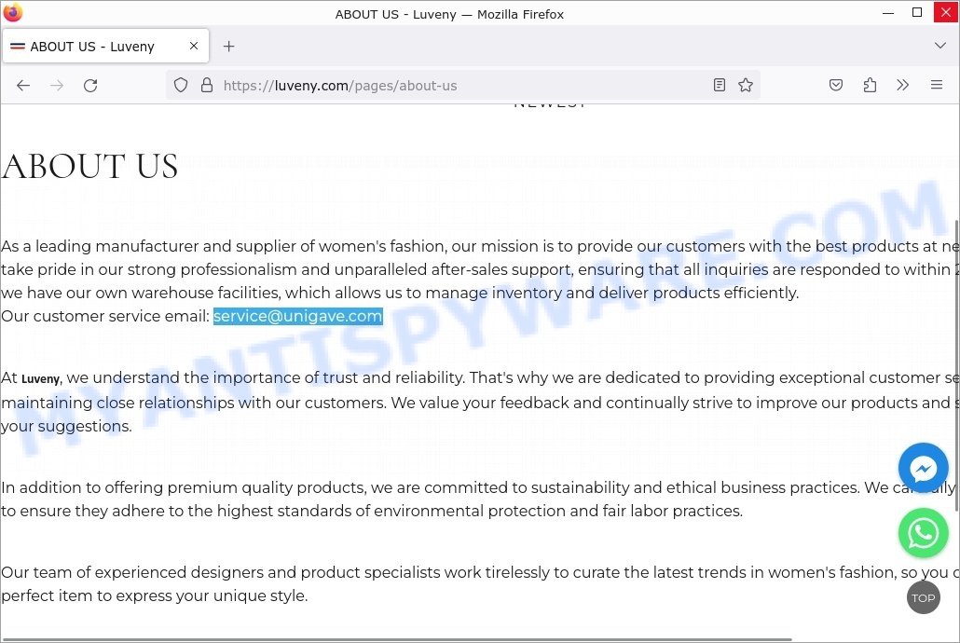
Task: Open Messenger chat bubble
Action: click(924, 469)
